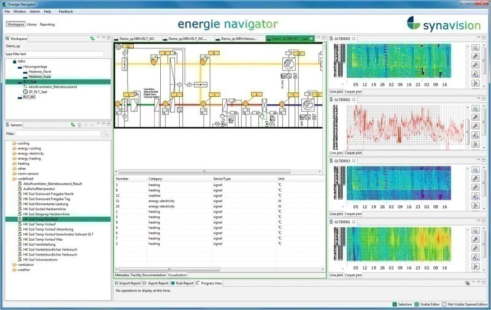This screenshot has height=310, width=491.
Task: Open the File menu
Action: pyautogui.click(x=7, y=11)
